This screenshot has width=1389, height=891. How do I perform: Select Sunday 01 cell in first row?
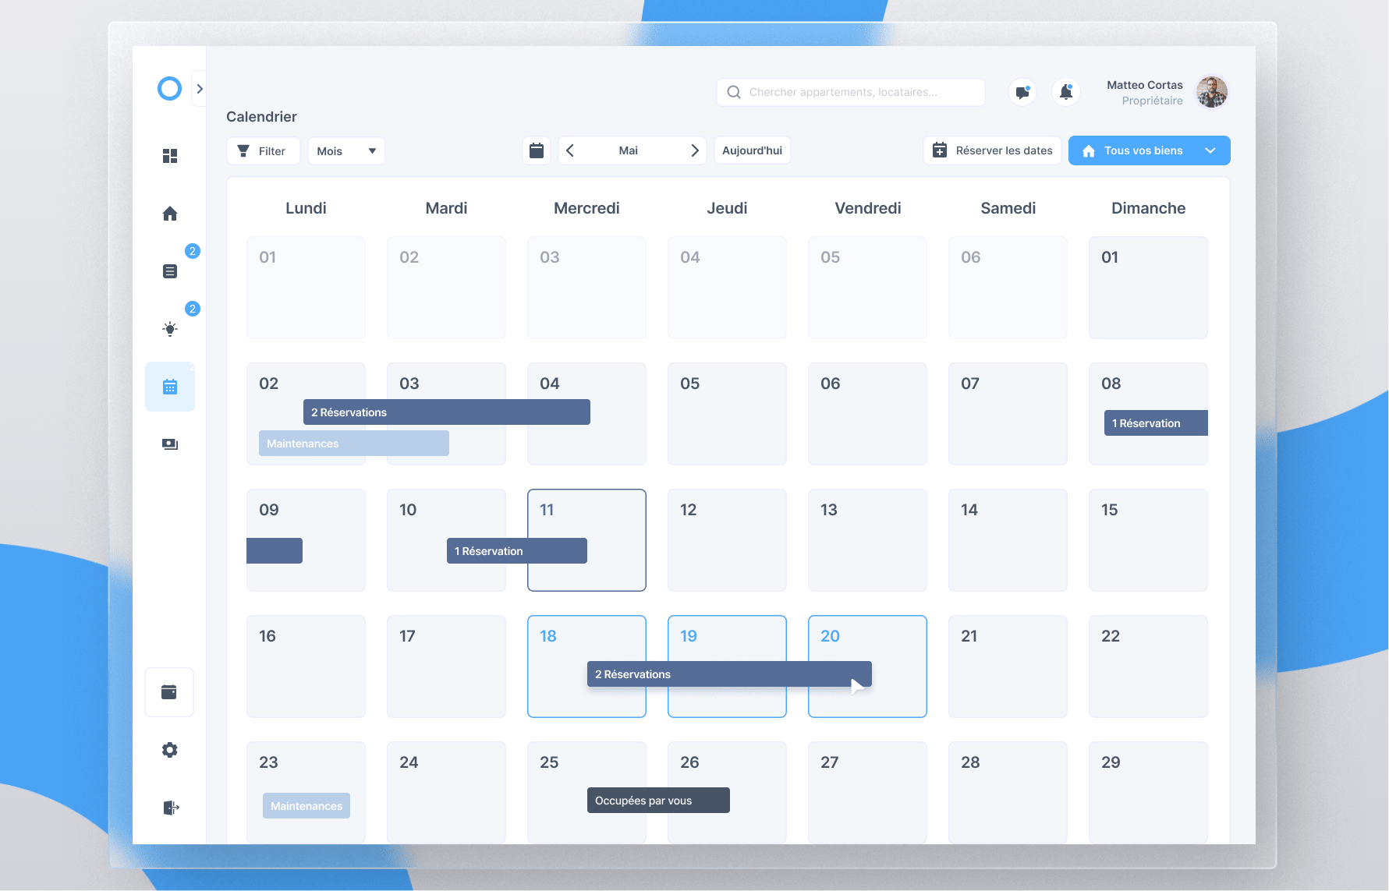[x=1148, y=288]
